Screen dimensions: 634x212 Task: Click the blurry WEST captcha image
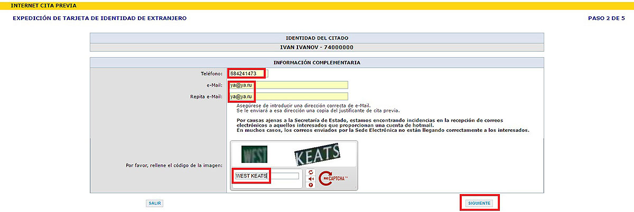click(254, 153)
